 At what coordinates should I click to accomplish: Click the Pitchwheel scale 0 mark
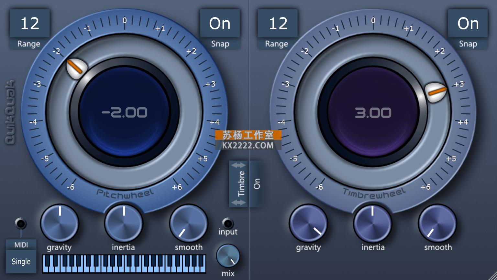click(125, 20)
